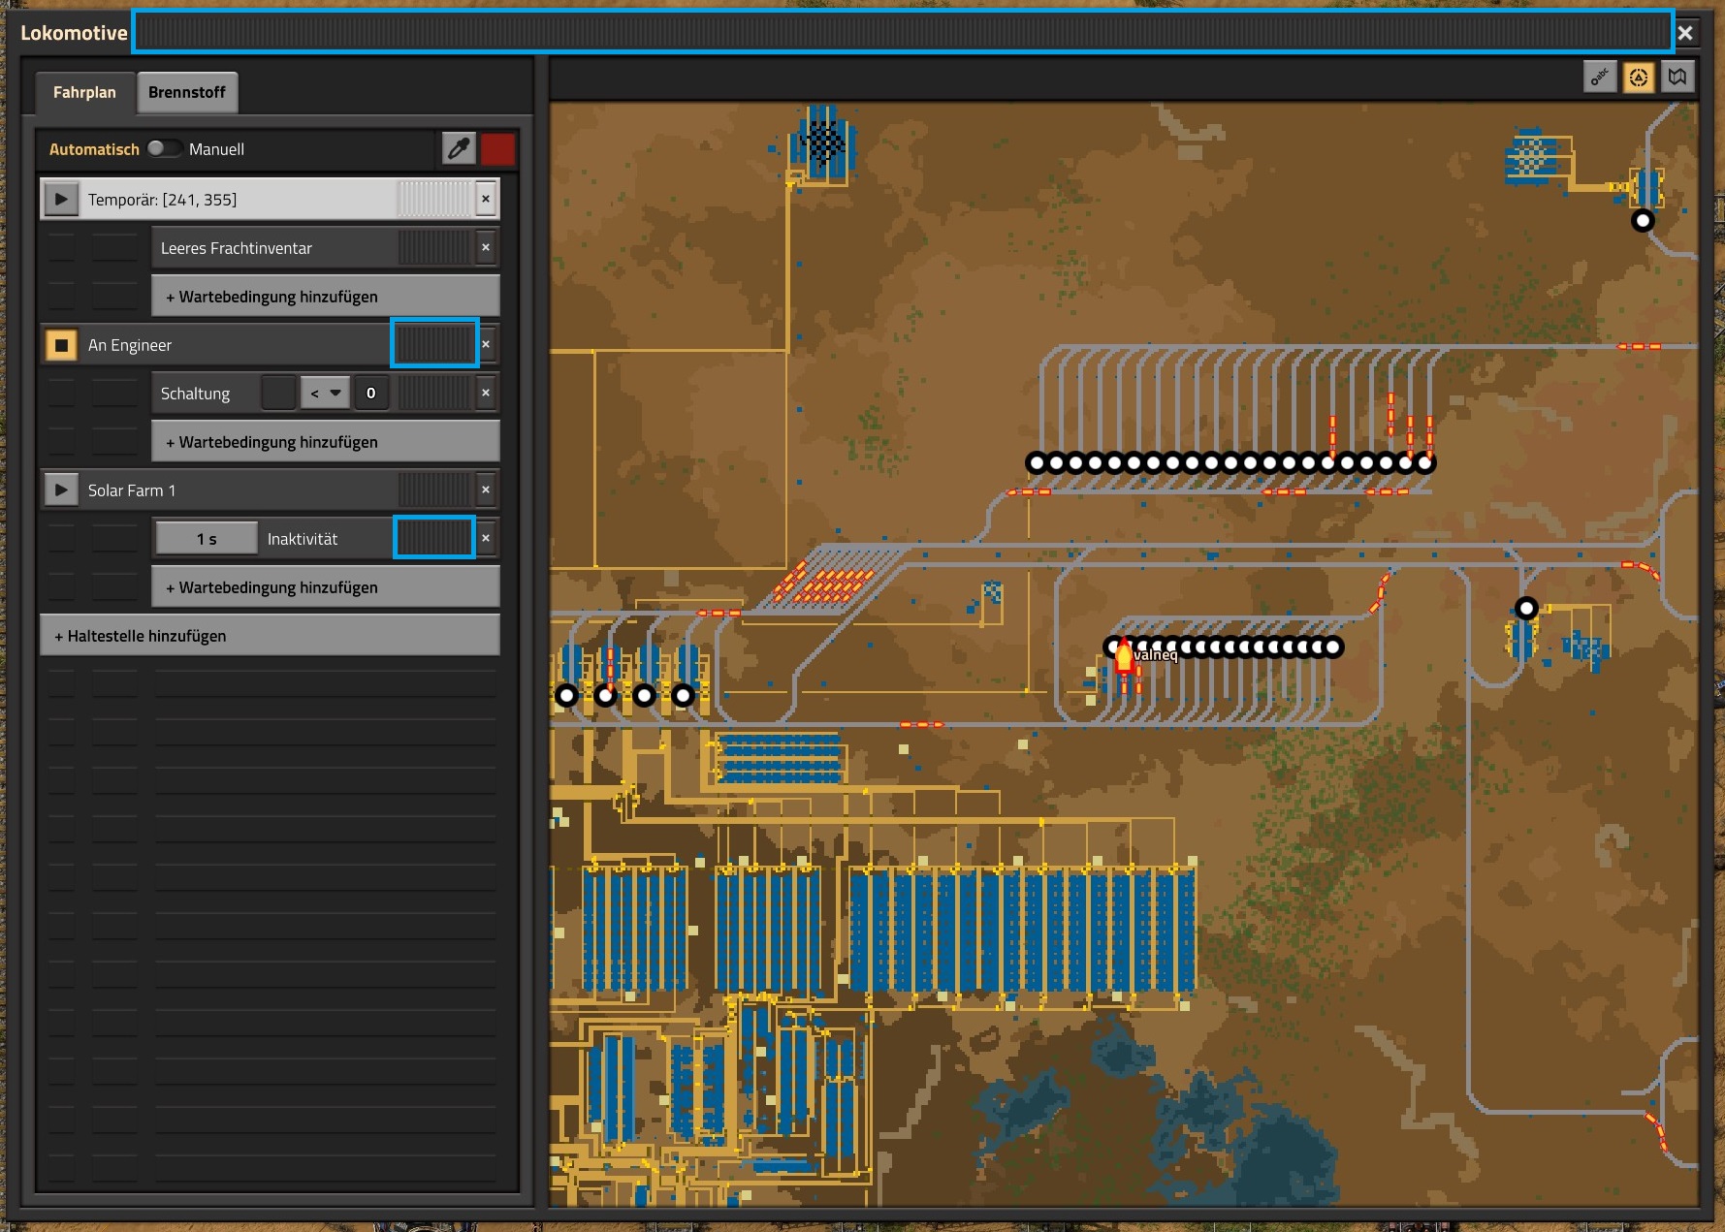1725x1232 pixels.
Task: Click the valneq train marker on map
Action: pyautogui.click(x=1124, y=658)
